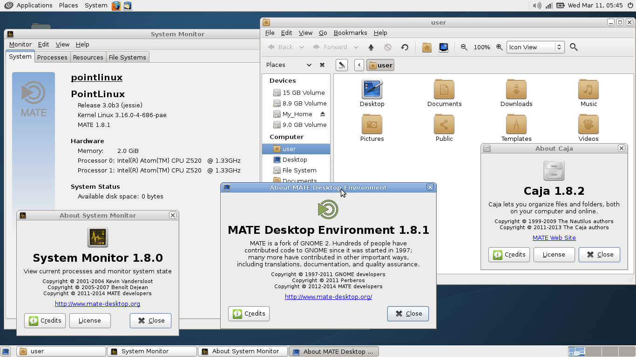Open the Help menu in System Monitor
This screenshot has width=636, height=357.
(x=82, y=44)
